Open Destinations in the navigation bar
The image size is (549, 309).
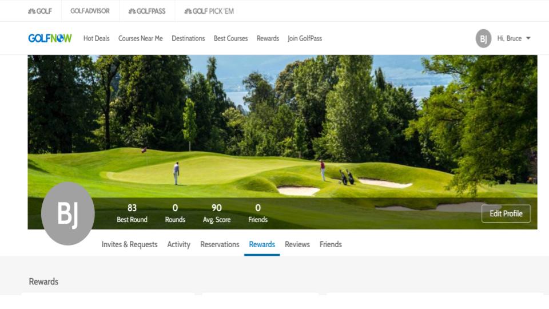(x=188, y=38)
